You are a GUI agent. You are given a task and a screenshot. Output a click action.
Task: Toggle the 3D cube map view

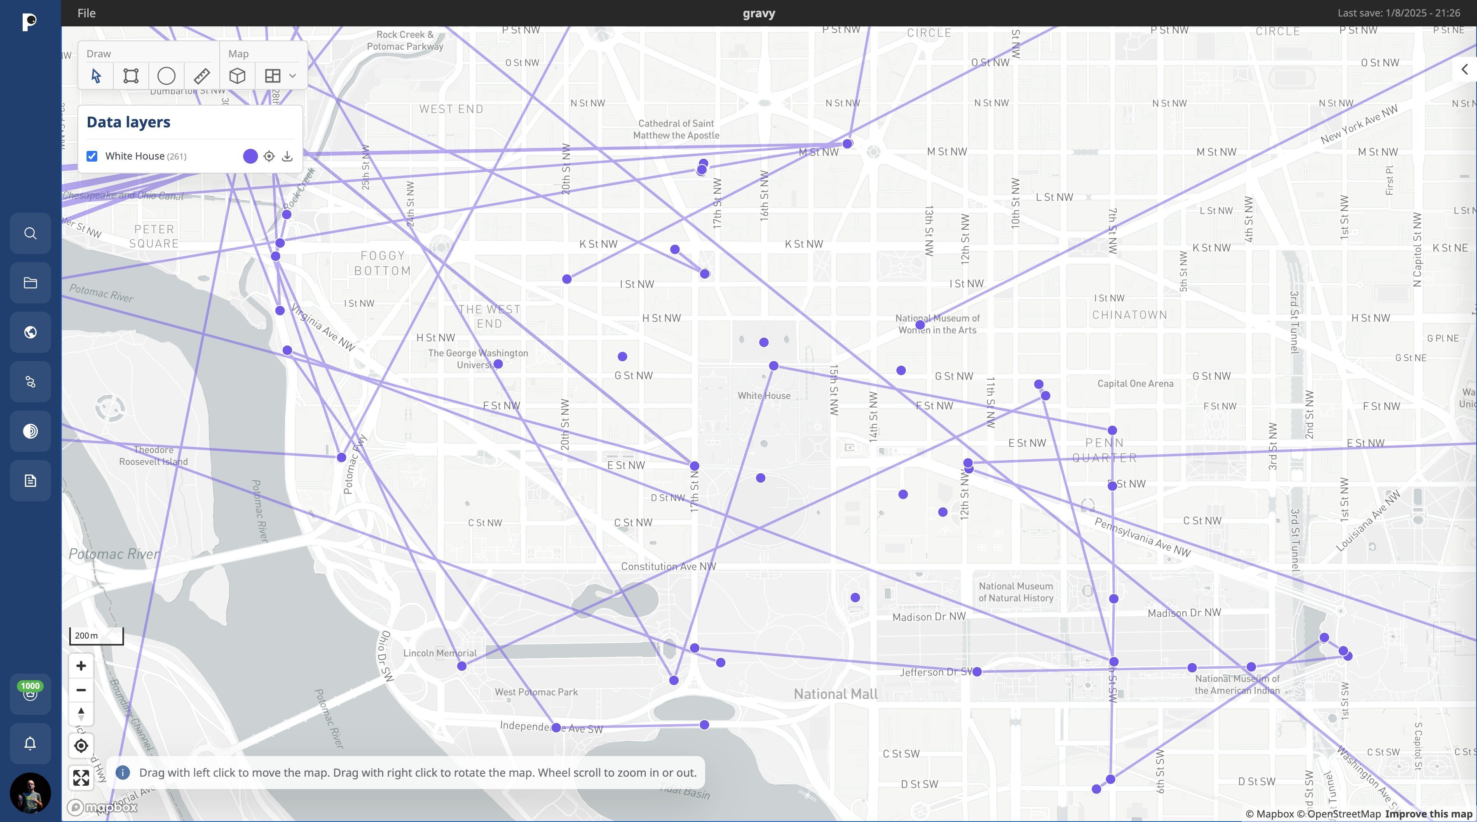(x=237, y=75)
